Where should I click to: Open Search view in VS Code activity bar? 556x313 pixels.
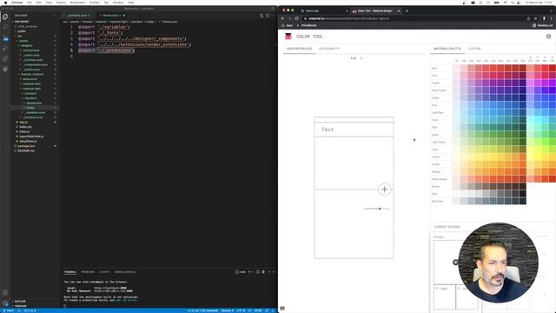pyautogui.click(x=5, y=27)
